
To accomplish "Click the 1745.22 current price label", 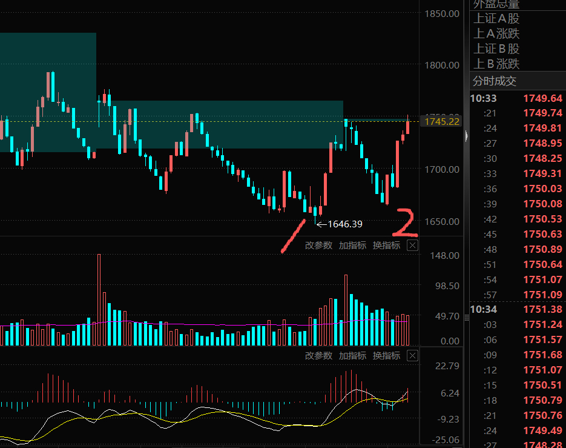I will 442,121.
